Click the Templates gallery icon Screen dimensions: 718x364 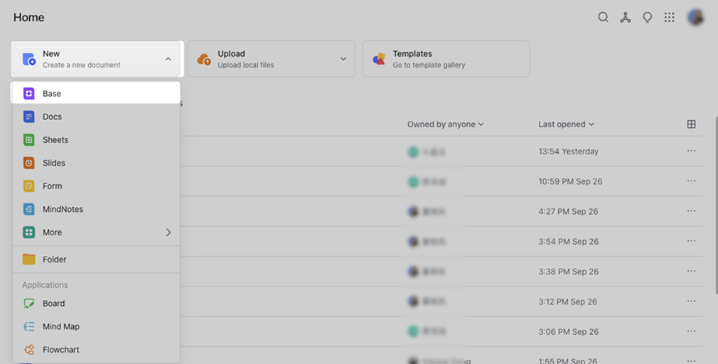(x=380, y=59)
